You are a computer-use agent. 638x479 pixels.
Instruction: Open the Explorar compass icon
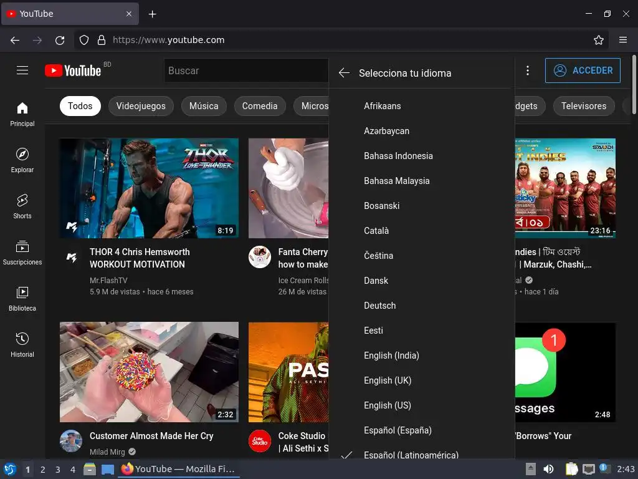pyautogui.click(x=22, y=154)
